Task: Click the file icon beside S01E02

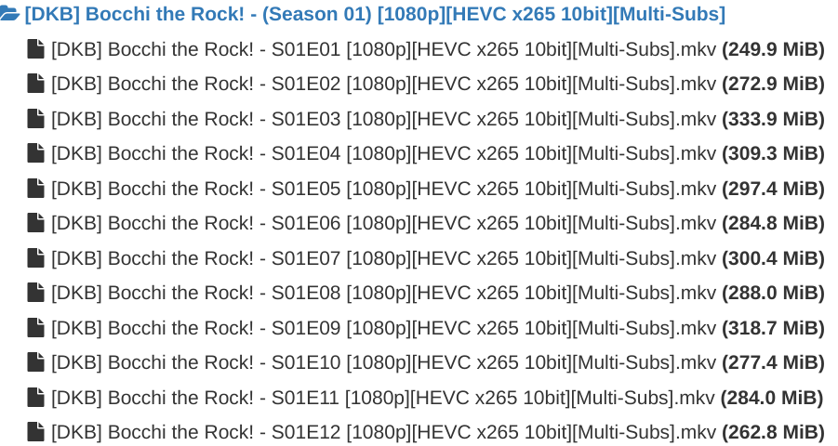Action: point(36,84)
